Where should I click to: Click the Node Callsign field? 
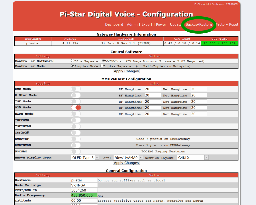click(84, 185)
